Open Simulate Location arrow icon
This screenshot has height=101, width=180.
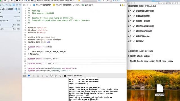60,76
